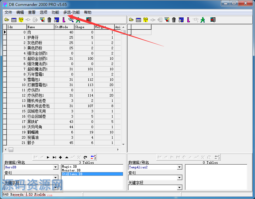Click the 黑铁矿 name cell
The width and height of the screenshot is (255, 199).
pos(40,122)
